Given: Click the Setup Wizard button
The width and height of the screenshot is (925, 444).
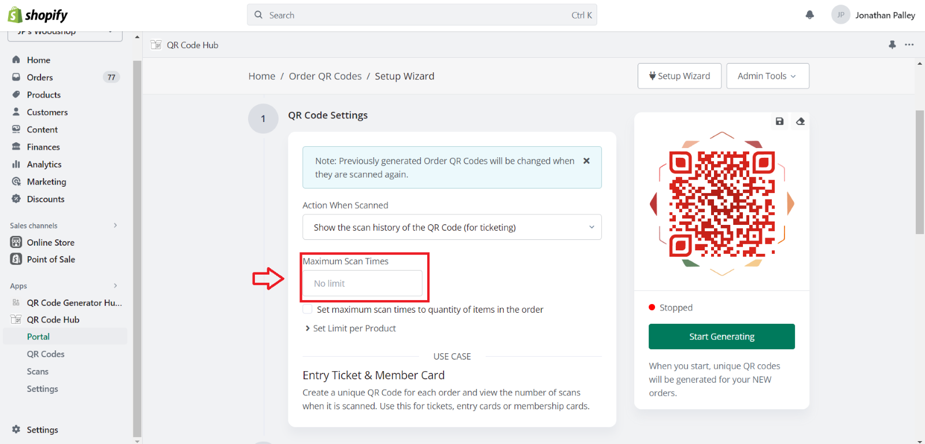Looking at the screenshot, I should coord(679,76).
